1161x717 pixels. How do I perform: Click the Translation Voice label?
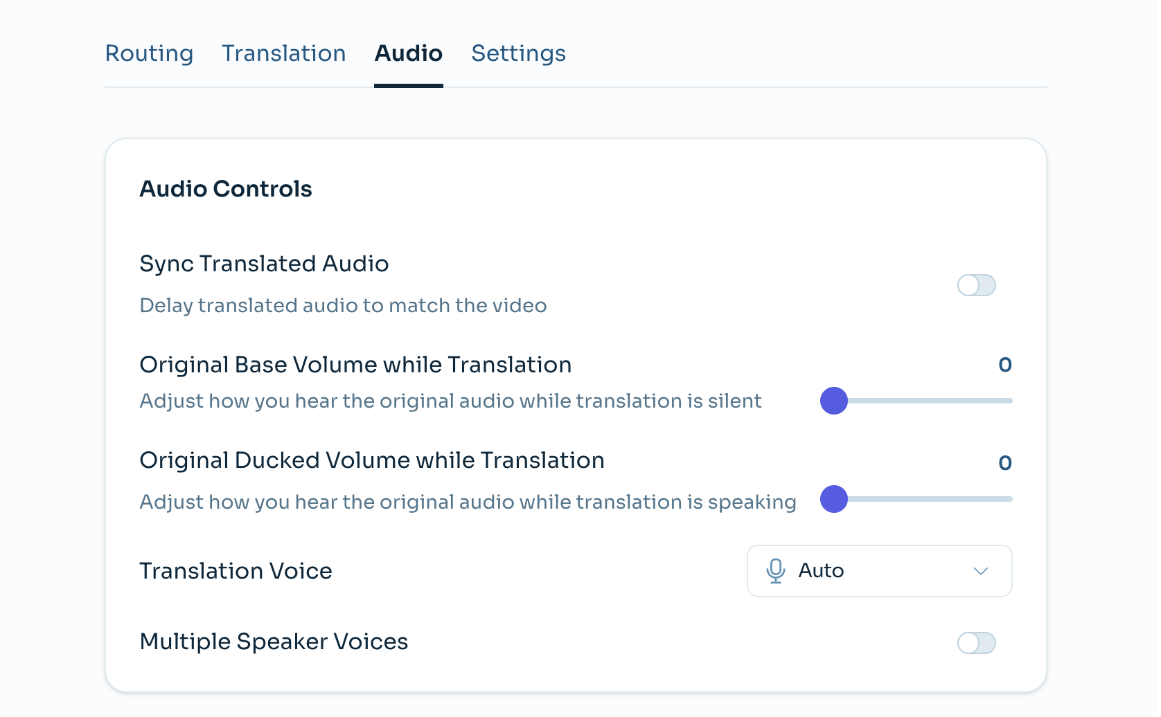pos(236,571)
